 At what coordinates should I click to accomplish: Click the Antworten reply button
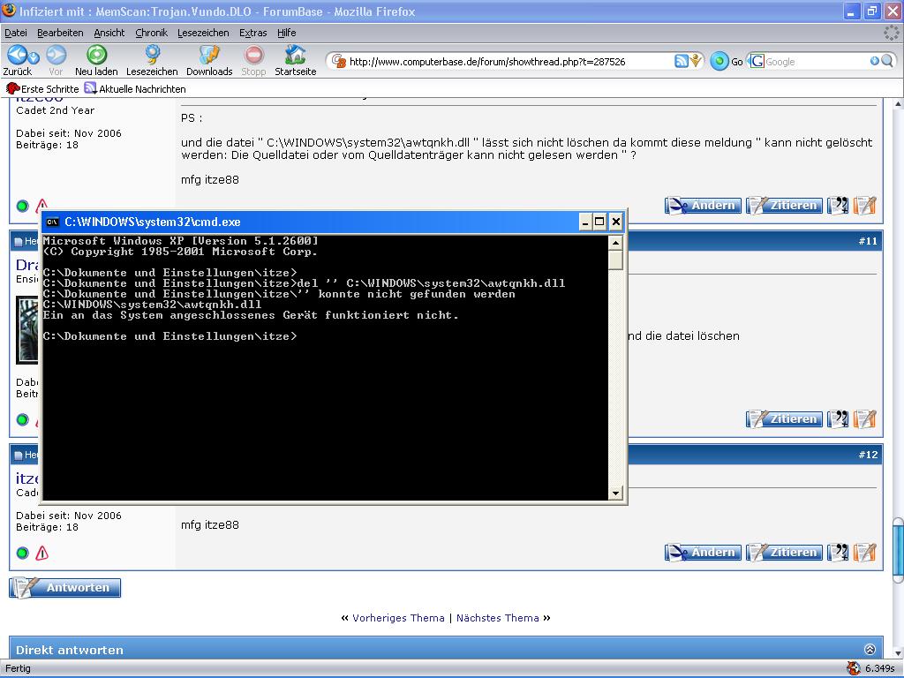coord(65,587)
